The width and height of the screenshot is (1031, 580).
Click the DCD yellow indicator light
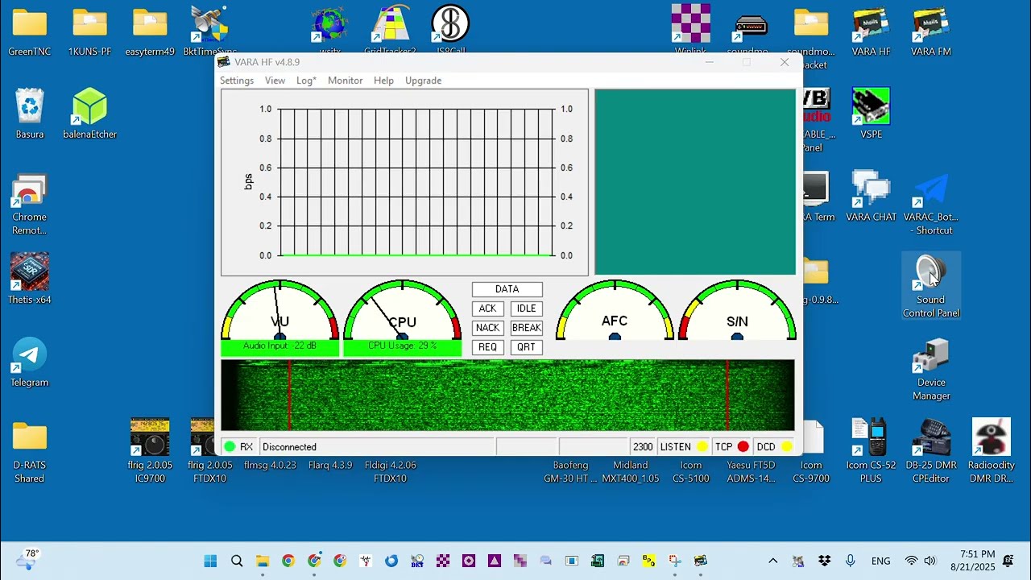[787, 447]
